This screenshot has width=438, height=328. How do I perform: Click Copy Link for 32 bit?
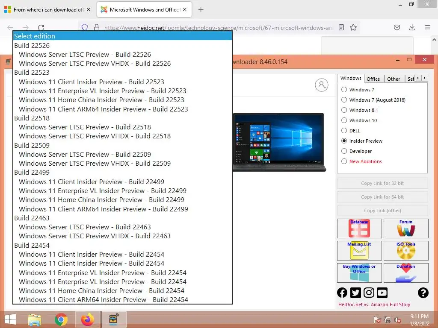click(382, 183)
